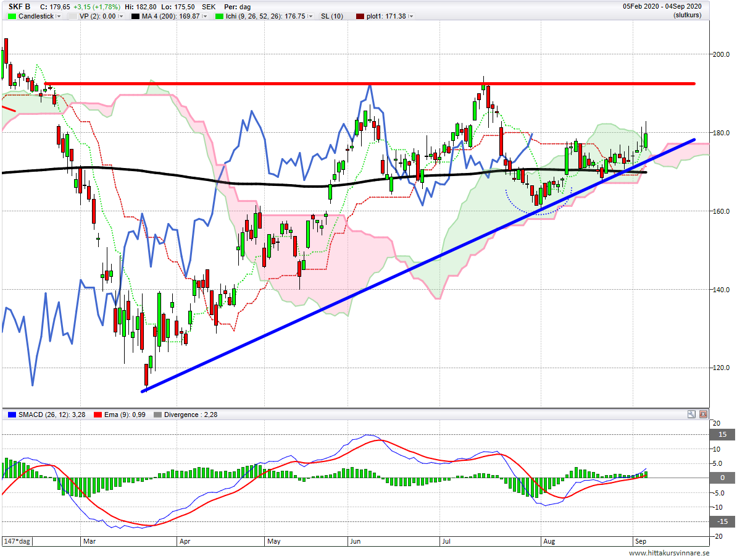Click the SKF B ticker title
The width and height of the screenshot is (737, 556).
point(19,7)
